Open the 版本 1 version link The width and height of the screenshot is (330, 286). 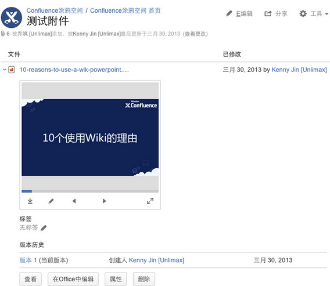click(x=28, y=260)
